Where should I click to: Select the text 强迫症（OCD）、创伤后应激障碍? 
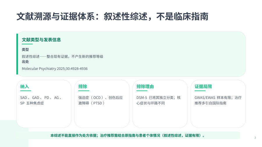coord(100,100)
